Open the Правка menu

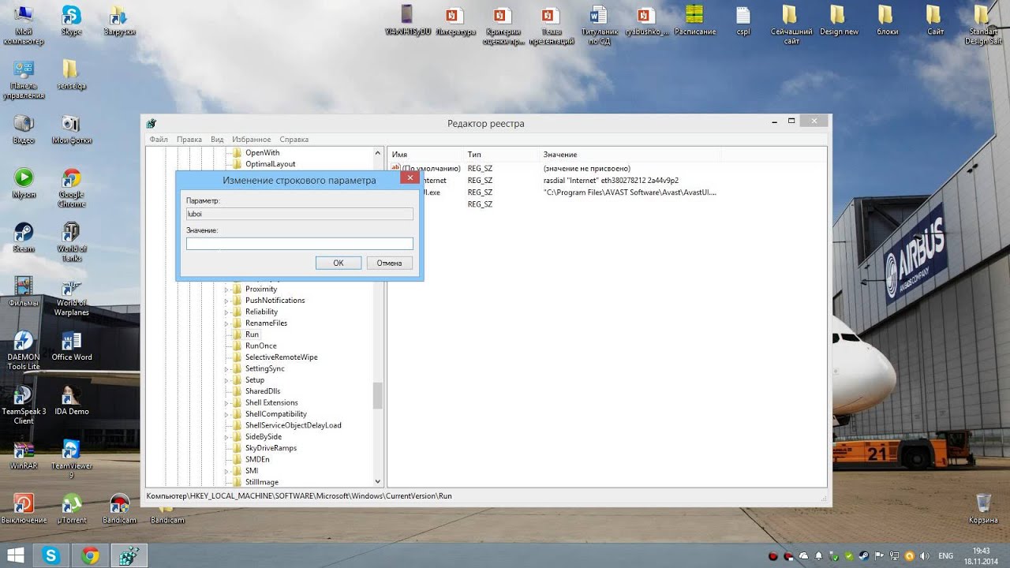coord(189,140)
